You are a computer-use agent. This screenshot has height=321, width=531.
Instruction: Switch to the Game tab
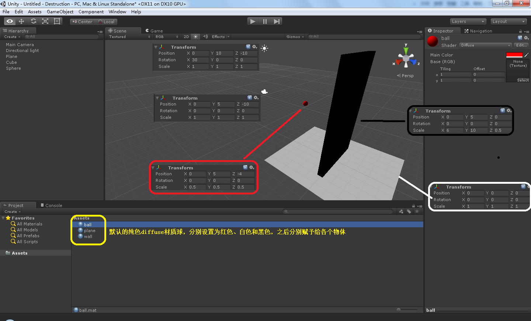tap(154, 31)
